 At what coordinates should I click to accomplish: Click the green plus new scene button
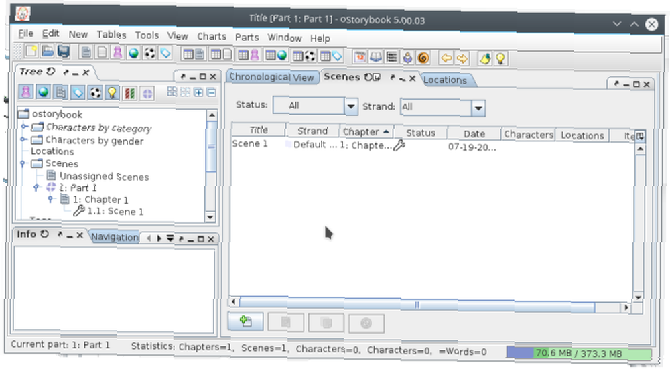(x=246, y=321)
